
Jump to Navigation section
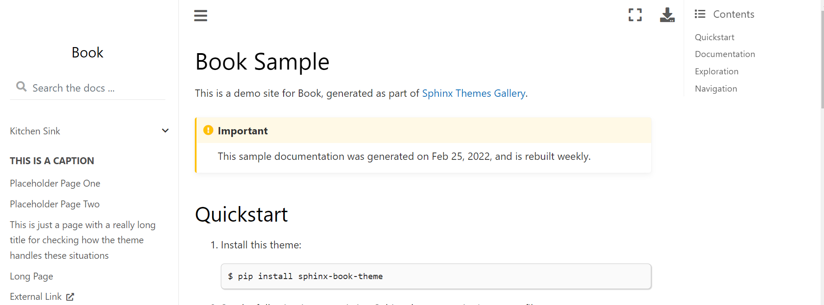coord(716,89)
